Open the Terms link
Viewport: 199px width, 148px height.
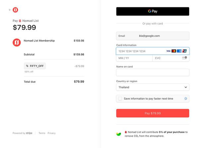pos(42,133)
